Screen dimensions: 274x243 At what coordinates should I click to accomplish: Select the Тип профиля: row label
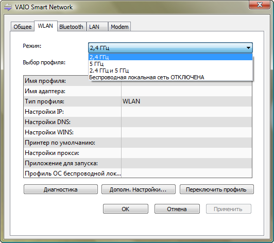[45, 101]
